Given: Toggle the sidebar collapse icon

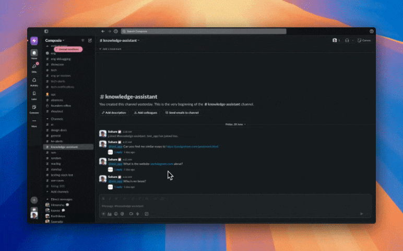Looking at the screenshot, I should pyautogui.click(x=46, y=31).
